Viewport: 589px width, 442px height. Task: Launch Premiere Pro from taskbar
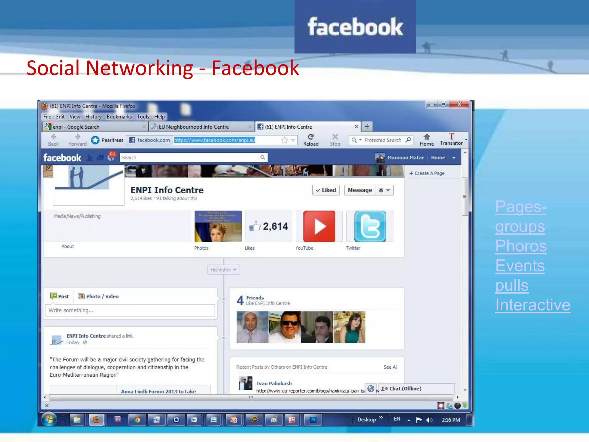(x=118, y=420)
